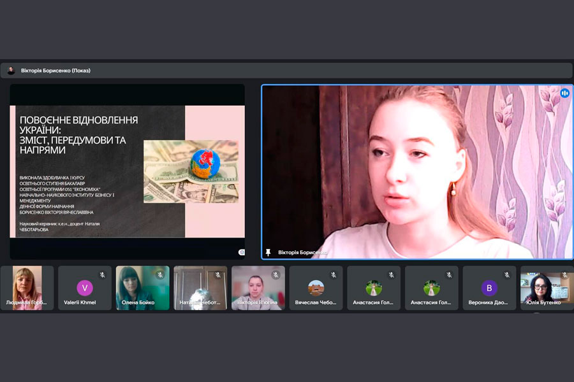The height and width of the screenshot is (382, 574).
Task: Click the small icon at presentation bottom-right corner
Action: pyautogui.click(x=242, y=252)
